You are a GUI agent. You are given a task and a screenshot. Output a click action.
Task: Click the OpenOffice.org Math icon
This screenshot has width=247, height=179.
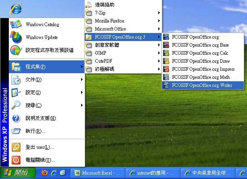pos(166,77)
